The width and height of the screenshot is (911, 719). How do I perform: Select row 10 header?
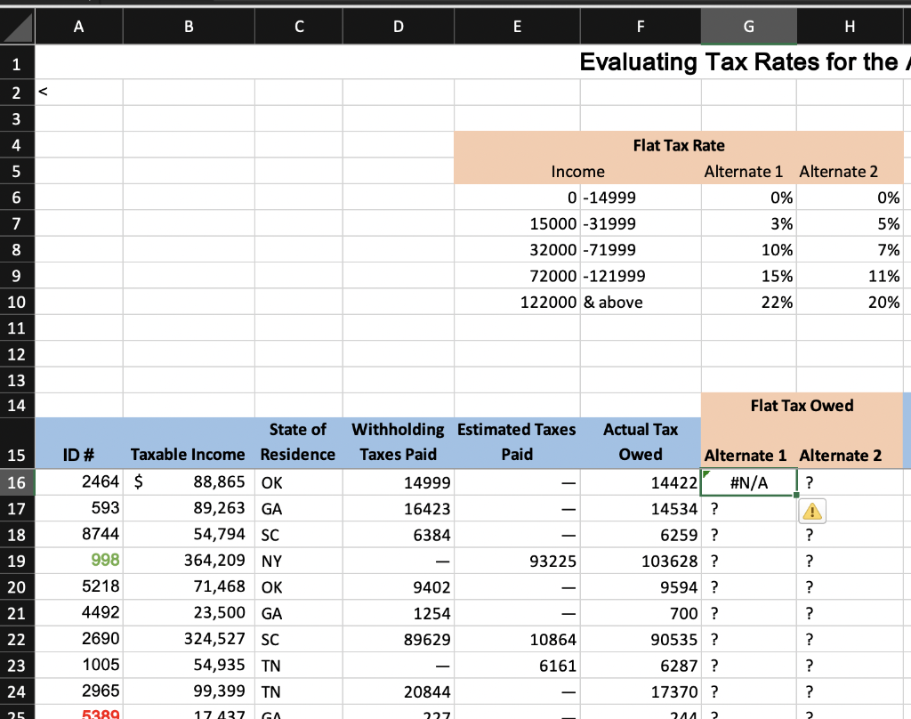point(17,303)
